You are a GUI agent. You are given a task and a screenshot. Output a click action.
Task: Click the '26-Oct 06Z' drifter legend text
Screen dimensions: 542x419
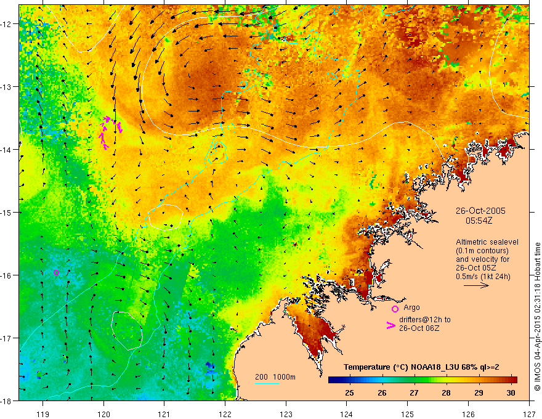[419, 328]
